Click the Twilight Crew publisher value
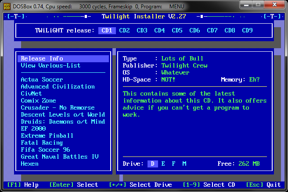The image size is (288, 192). click(184, 65)
